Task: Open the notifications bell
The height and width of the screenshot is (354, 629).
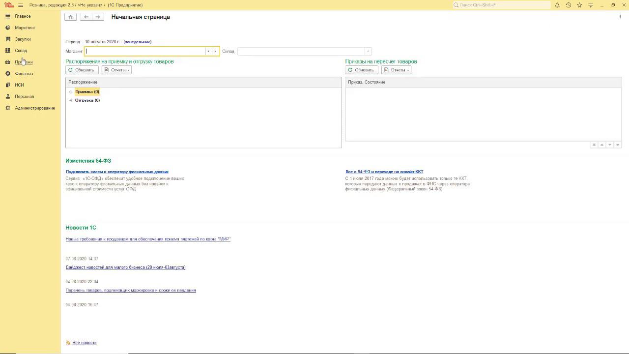Action: (x=557, y=5)
